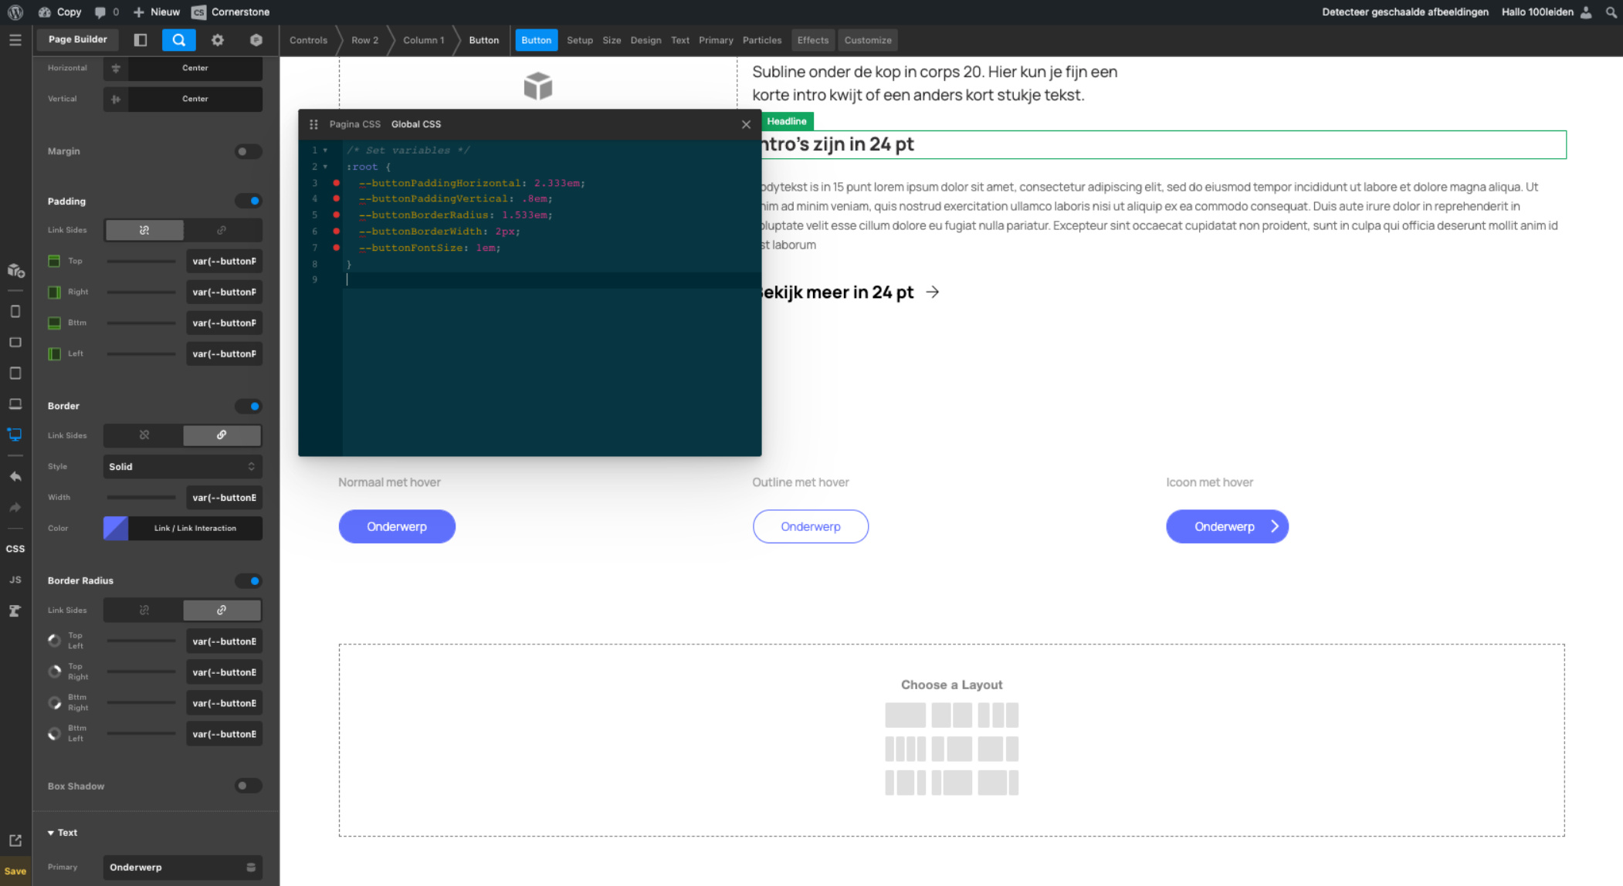
Task: Click the Row 2 breadcrumb
Action: point(364,40)
